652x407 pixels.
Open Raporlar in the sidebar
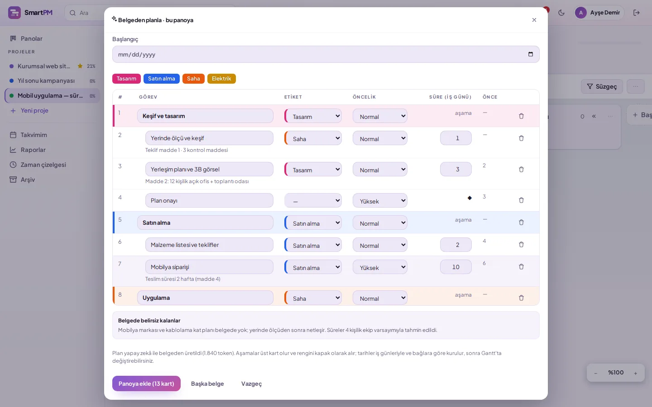pos(52,150)
